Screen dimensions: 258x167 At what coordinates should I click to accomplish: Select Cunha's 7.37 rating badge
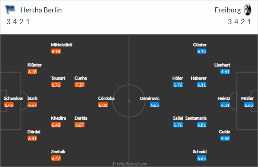(80, 85)
